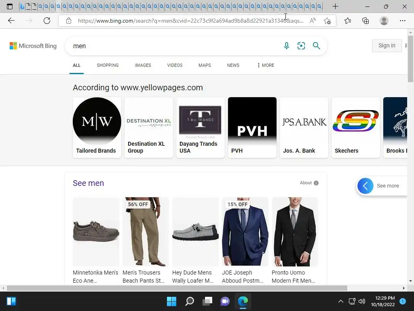The width and height of the screenshot is (414, 311).
Task: Add this page to favorites
Action: click(327, 21)
